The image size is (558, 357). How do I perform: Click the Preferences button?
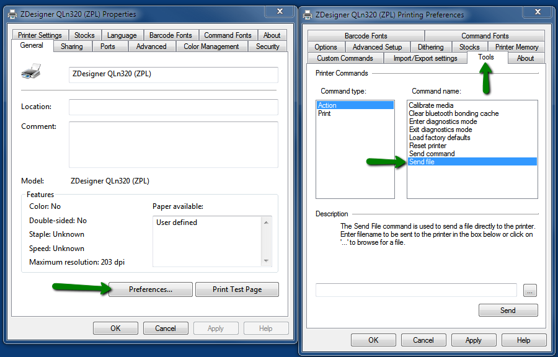coord(150,289)
